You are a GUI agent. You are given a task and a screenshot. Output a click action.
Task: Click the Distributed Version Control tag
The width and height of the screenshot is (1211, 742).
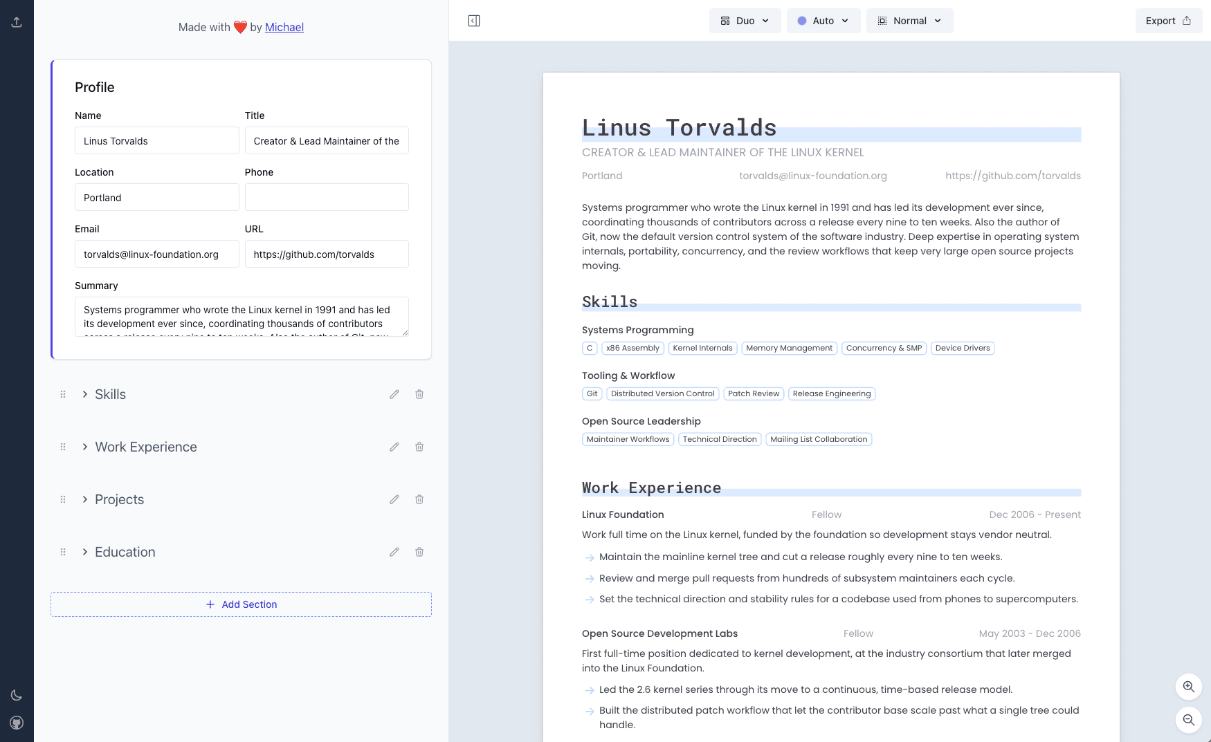tap(662, 393)
